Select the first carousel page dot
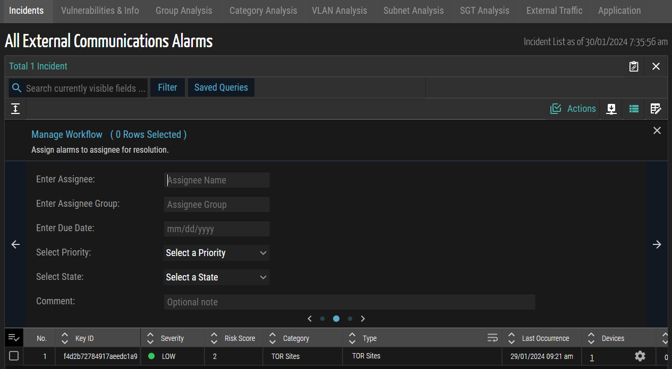The image size is (672, 369). click(x=322, y=319)
